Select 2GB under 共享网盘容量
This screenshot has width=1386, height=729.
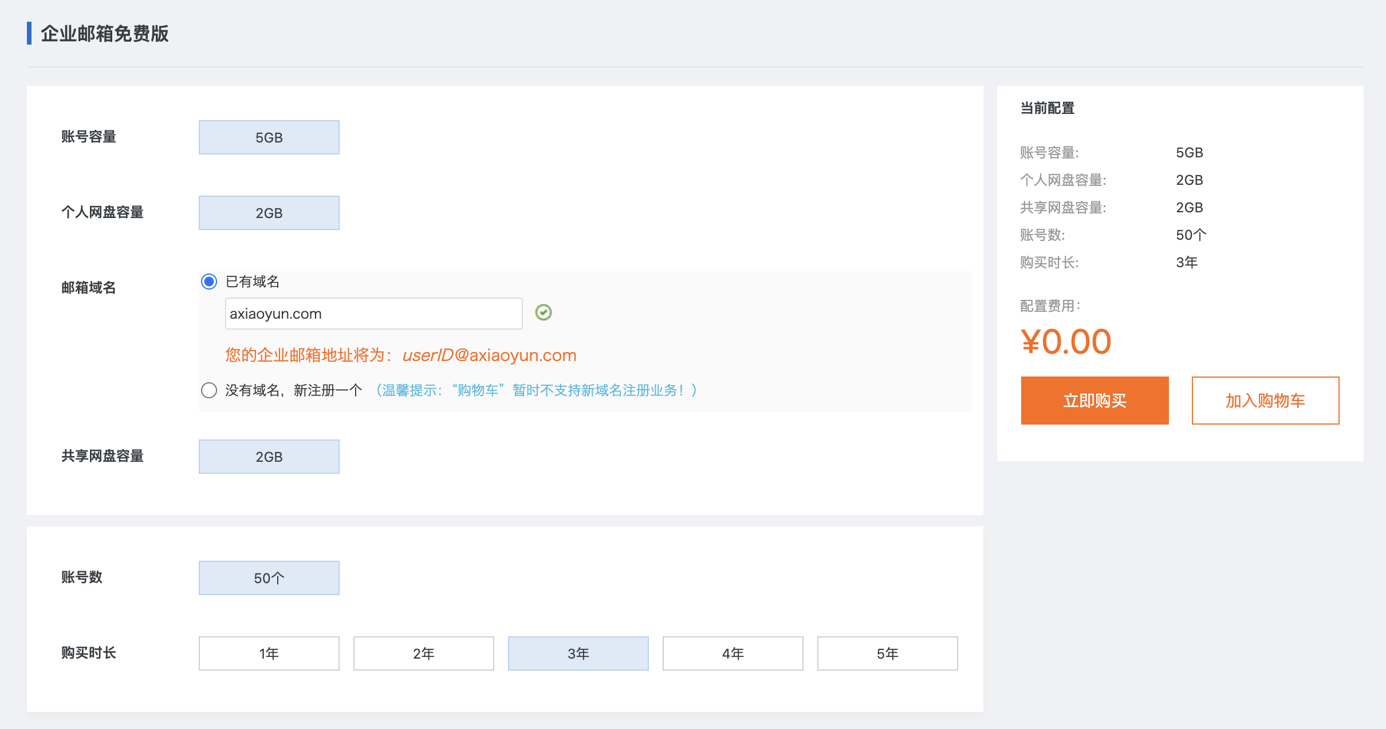point(269,457)
